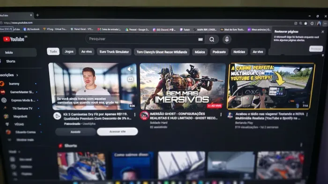Open the VTLog bookmark

click(x=55, y=29)
